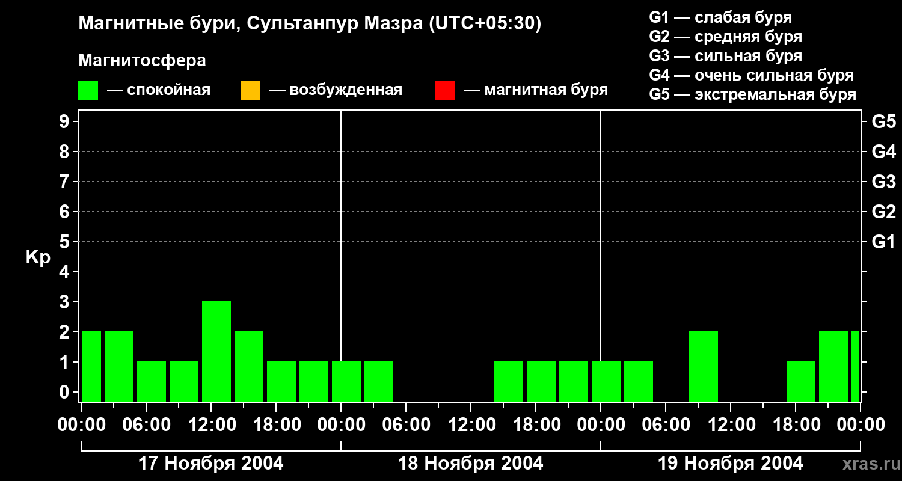Image resolution: width=902 pixels, height=481 pixels.
Task: Click the 'G2 — средняя буря' legend line
Action: tap(726, 37)
